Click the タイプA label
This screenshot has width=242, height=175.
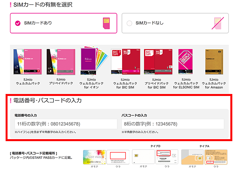coord(204,146)
